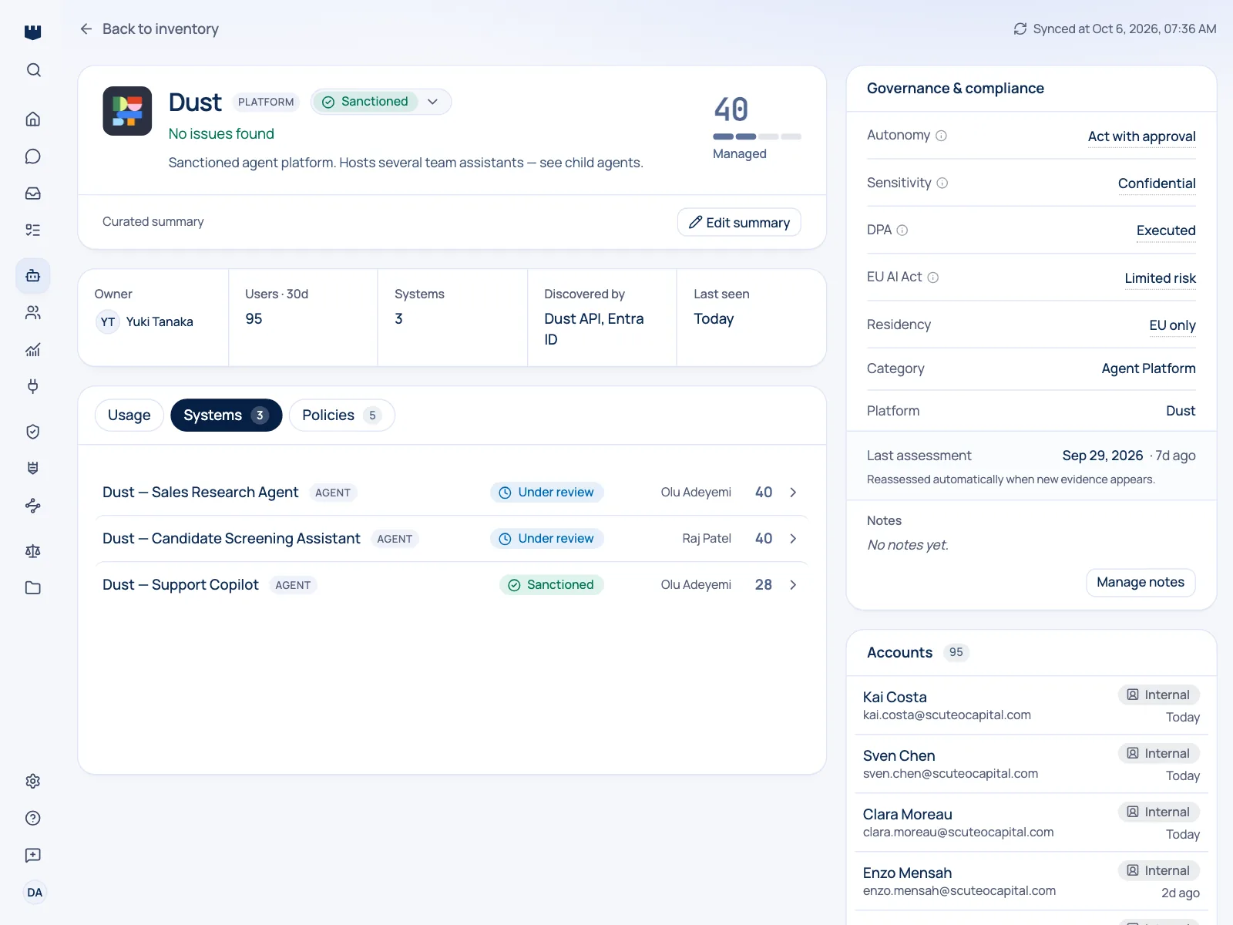The height and width of the screenshot is (925, 1233).
Task: Change the Residency value EU only
Action: coord(1172,325)
